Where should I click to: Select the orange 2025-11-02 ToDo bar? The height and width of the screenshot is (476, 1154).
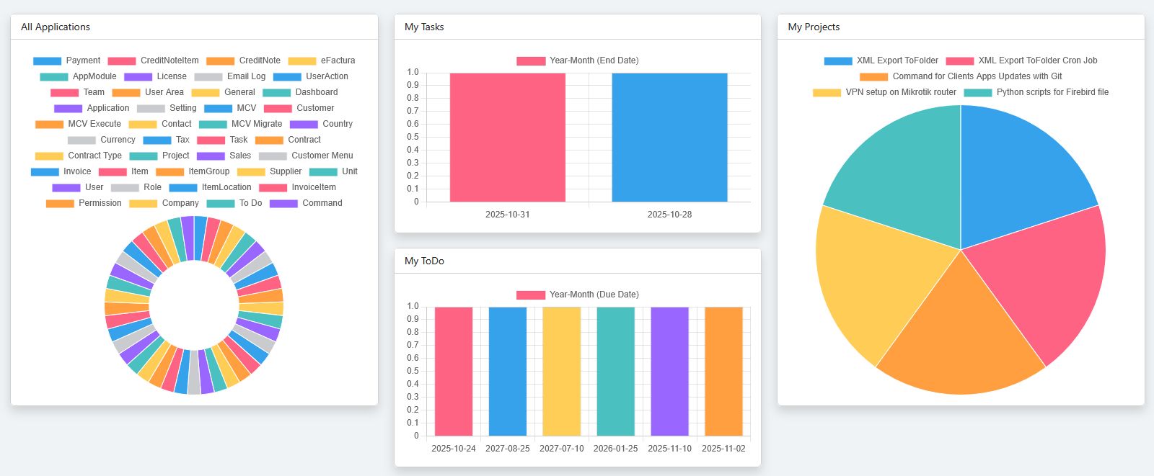click(723, 372)
